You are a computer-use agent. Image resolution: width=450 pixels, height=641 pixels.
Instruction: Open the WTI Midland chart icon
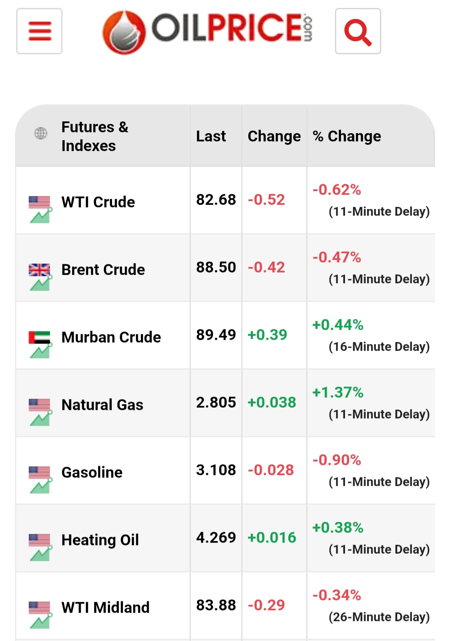(40, 615)
